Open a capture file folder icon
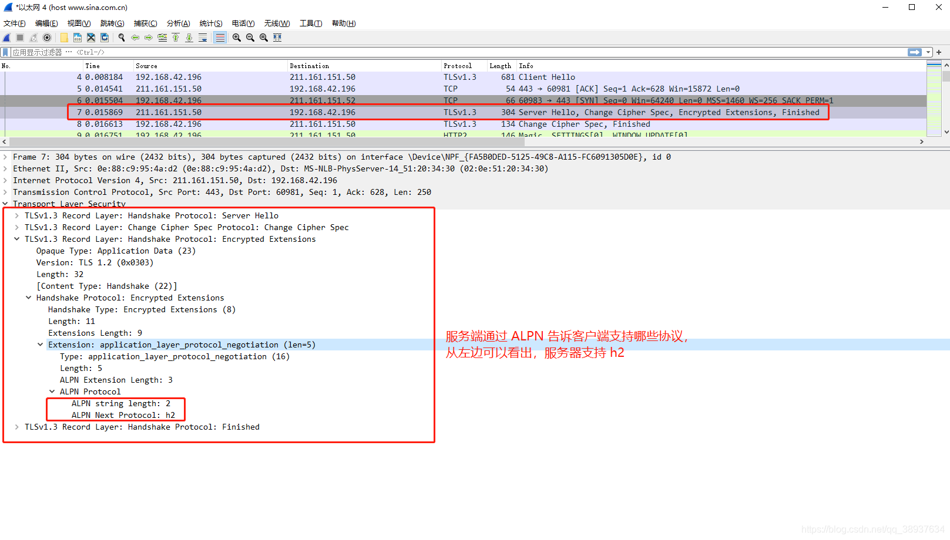 pyautogui.click(x=64, y=38)
